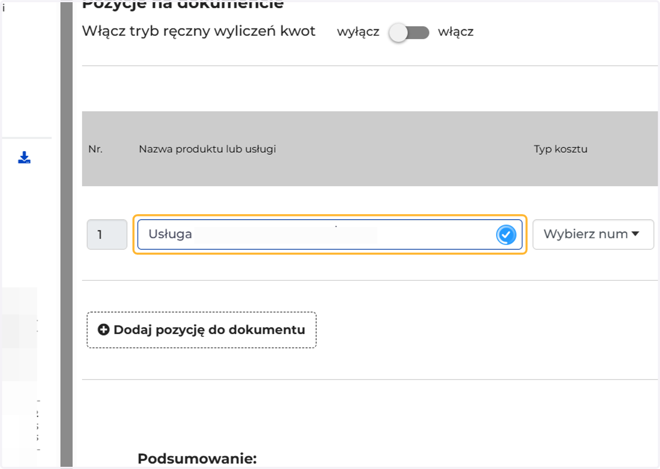The image size is (660, 469).
Task: Click the 'Podsumowanie:' heading
Action: click(x=197, y=459)
